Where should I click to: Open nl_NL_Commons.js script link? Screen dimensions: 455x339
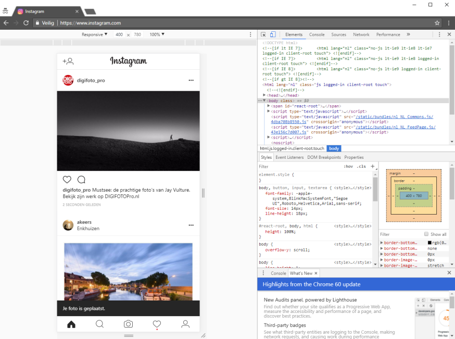pyautogui.click(x=395, y=117)
